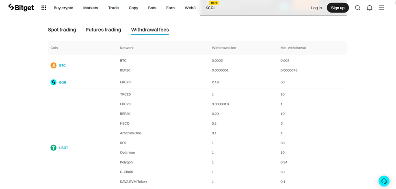Switch to the Futures trading tab

(x=104, y=30)
